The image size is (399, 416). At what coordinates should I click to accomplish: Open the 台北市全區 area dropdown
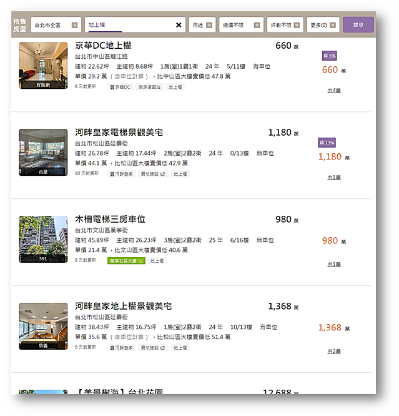(56, 25)
